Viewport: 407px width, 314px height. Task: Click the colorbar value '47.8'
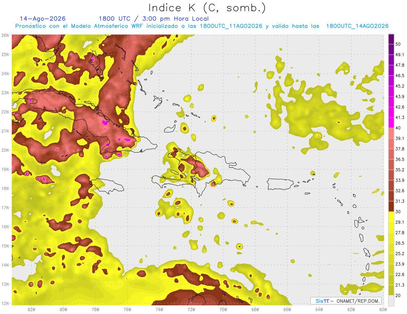click(400, 65)
